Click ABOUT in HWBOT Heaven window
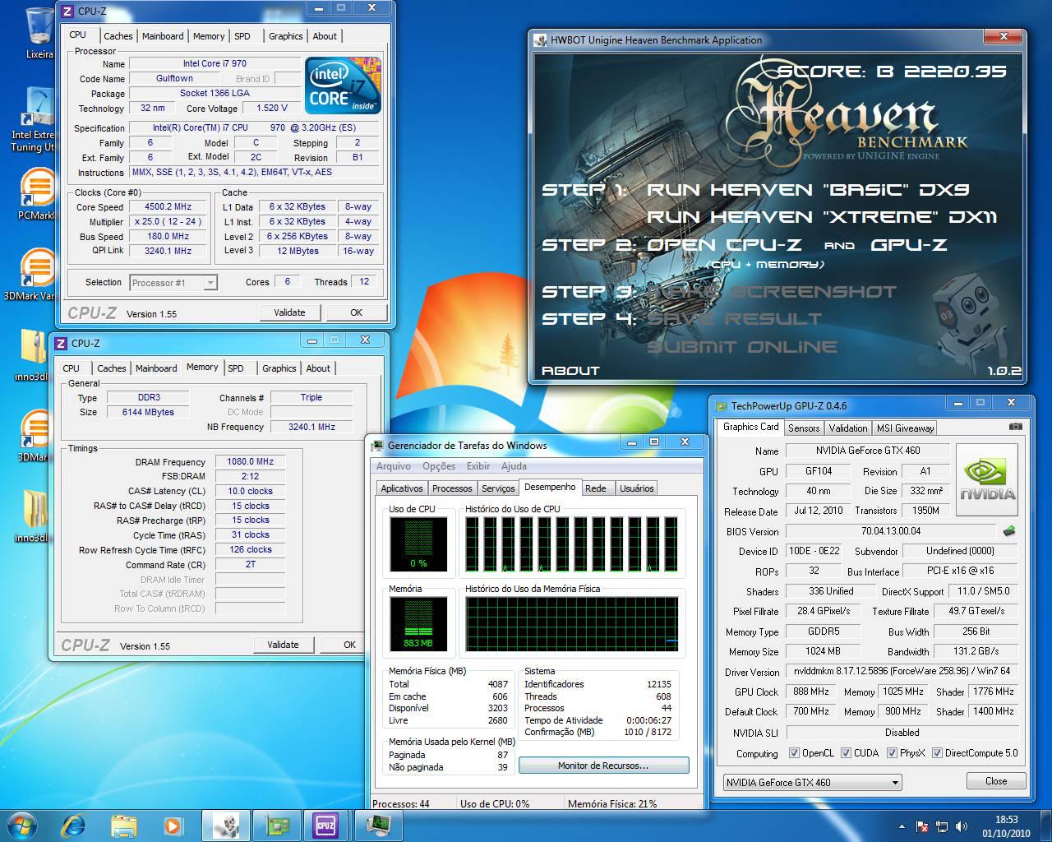1052x842 pixels. tap(570, 371)
